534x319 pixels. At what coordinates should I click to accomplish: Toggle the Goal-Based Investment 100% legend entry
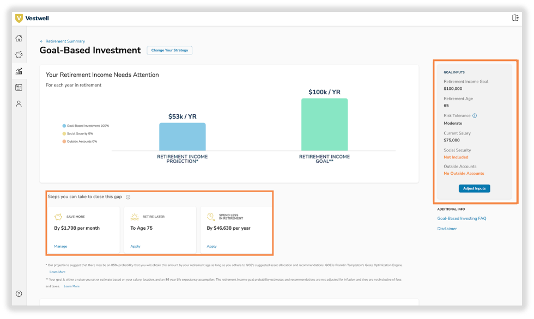point(86,125)
